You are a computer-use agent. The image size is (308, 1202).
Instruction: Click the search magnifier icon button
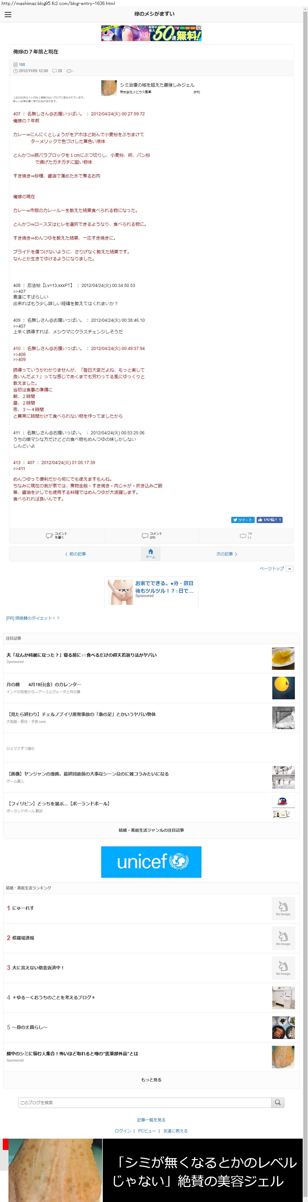click(x=278, y=1103)
